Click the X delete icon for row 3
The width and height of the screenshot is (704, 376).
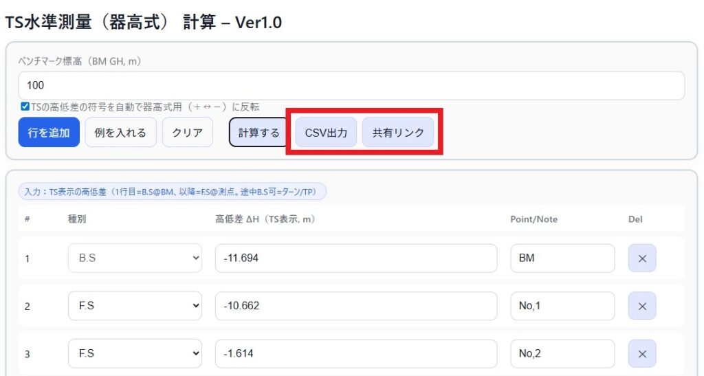[641, 353]
